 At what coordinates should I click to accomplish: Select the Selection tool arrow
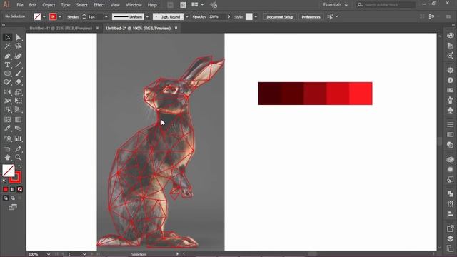7,37
